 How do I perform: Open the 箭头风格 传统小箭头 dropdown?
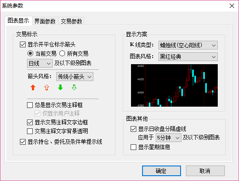(75, 77)
